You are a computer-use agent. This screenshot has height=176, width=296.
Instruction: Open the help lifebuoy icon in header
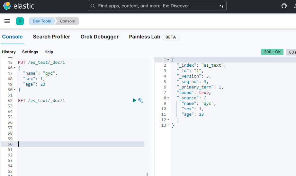pos(284,6)
